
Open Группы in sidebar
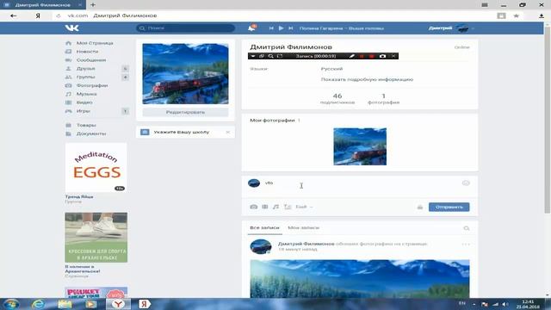click(x=86, y=77)
